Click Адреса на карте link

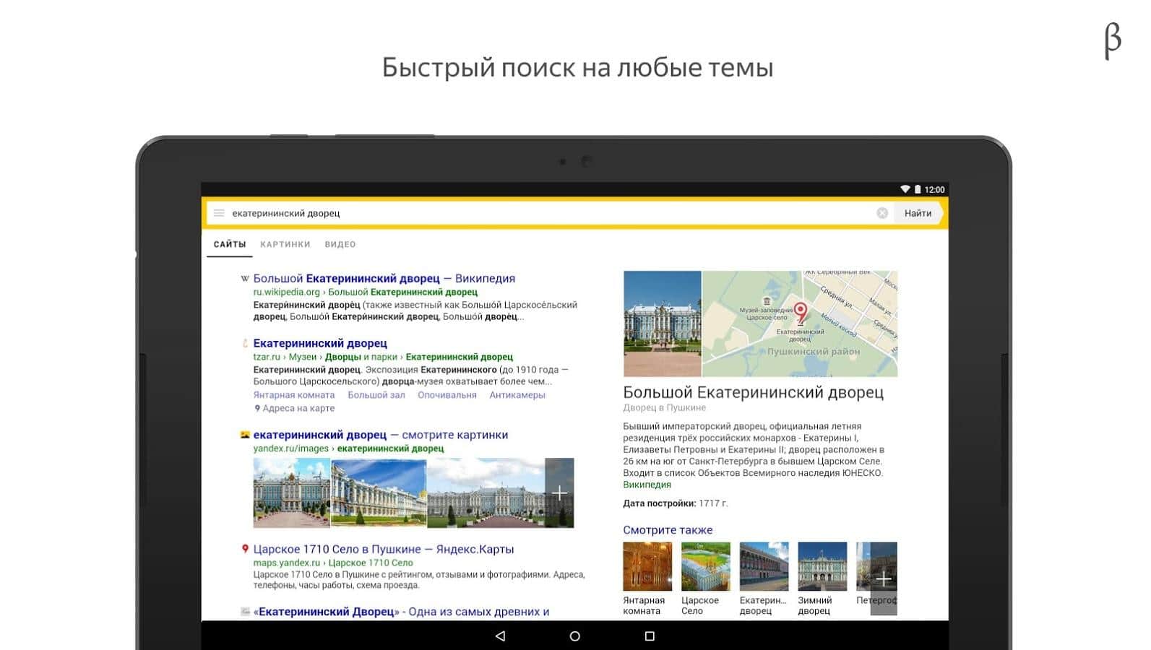pos(298,408)
